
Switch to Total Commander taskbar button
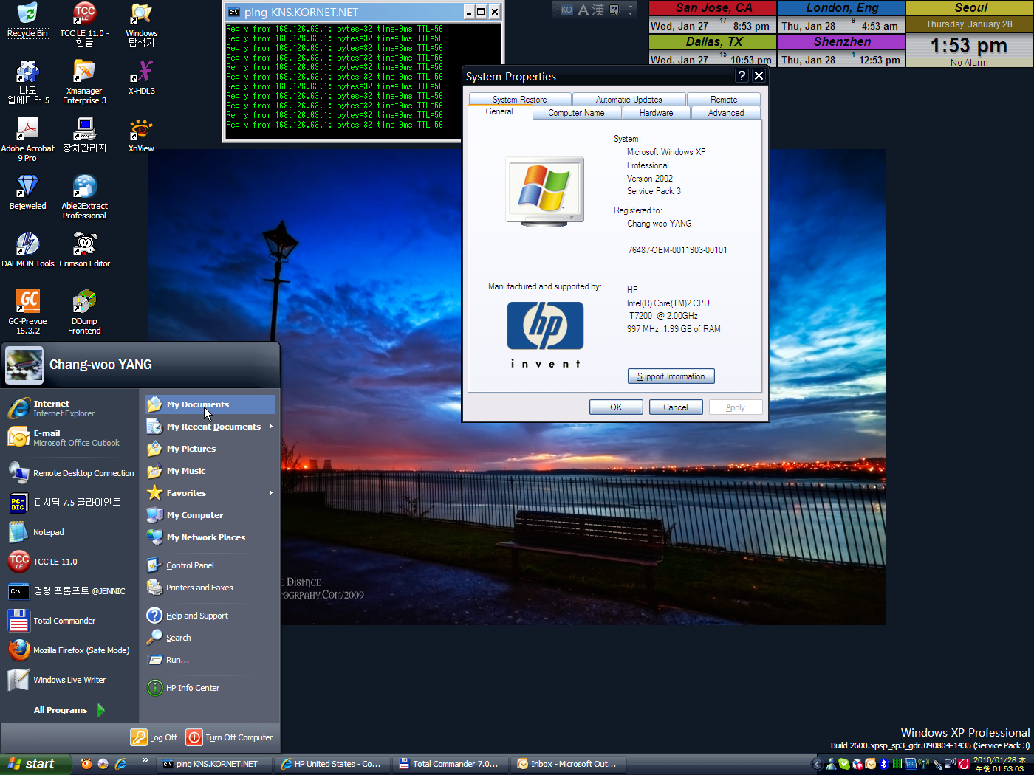coord(449,764)
